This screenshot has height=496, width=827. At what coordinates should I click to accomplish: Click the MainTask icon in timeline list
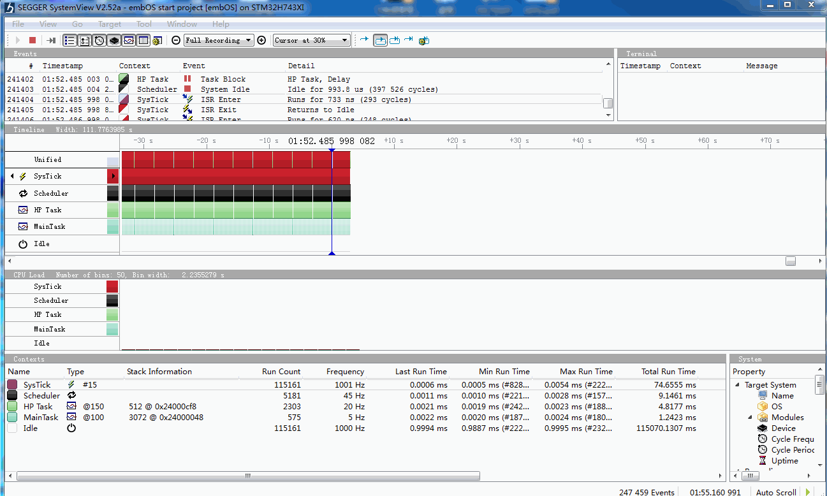23,226
